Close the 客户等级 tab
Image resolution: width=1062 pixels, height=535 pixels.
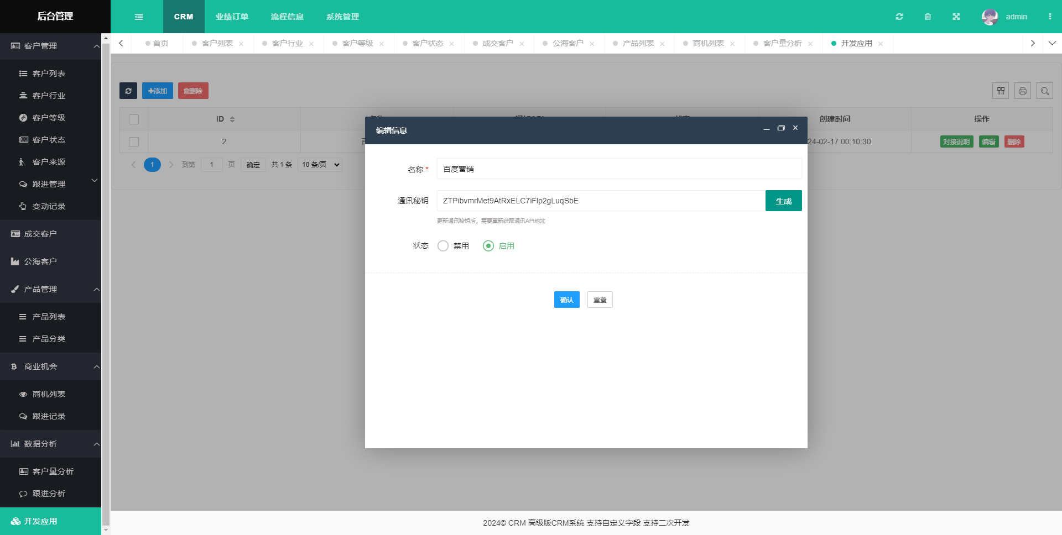[x=382, y=44]
